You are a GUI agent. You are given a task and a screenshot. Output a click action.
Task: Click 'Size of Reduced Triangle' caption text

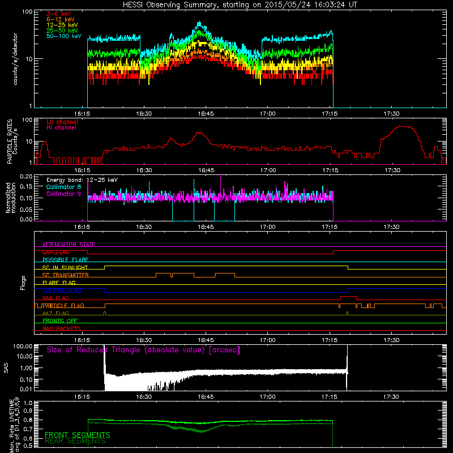tap(143, 350)
